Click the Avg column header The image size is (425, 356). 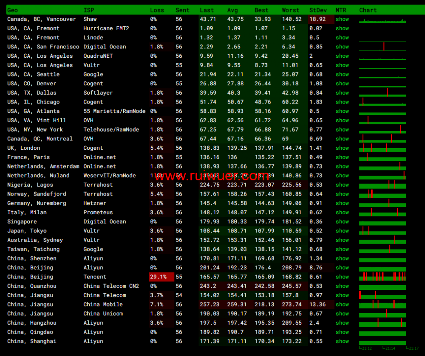coord(232,10)
